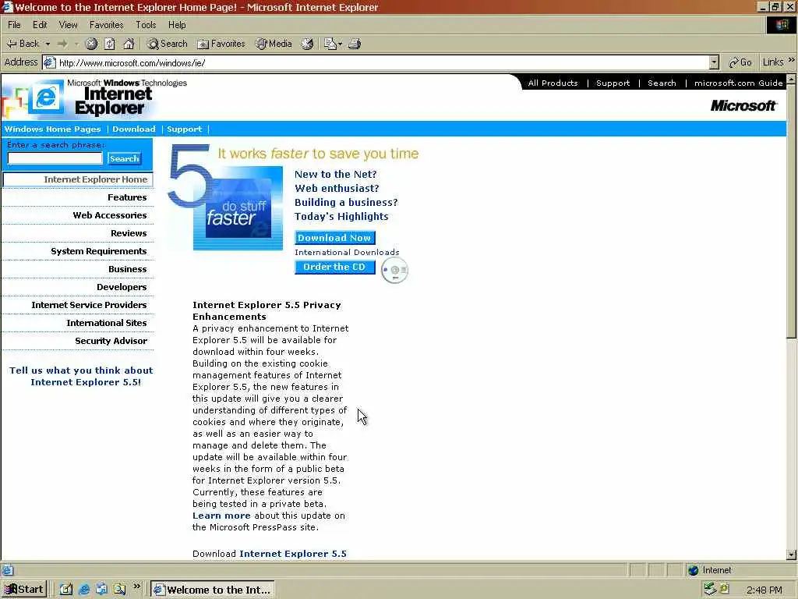Select Security Advisor in the sidebar
The width and height of the screenshot is (798, 599).
(111, 341)
